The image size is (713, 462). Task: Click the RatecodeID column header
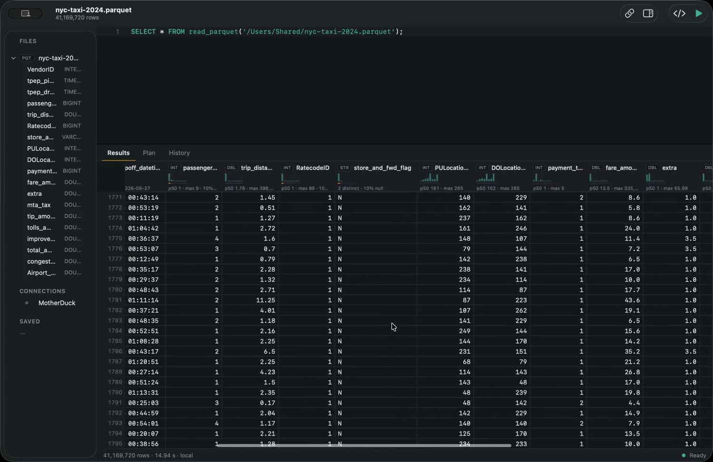[312, 168]
